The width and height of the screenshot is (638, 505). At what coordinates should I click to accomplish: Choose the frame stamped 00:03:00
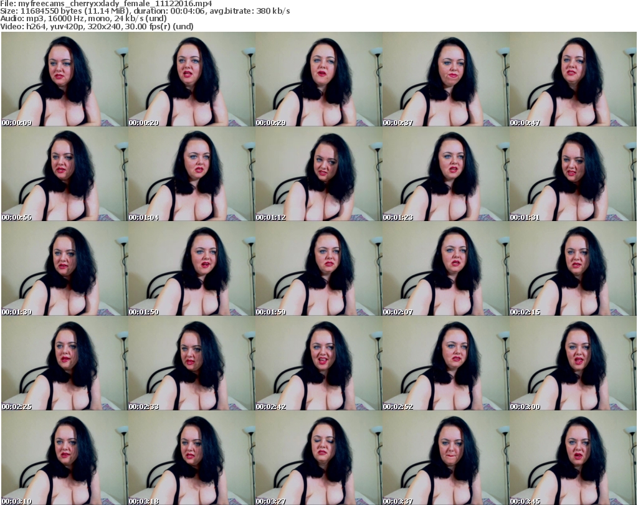coord(573,364)
